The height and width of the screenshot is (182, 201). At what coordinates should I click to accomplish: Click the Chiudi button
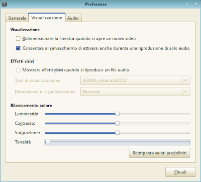tap(180, 172)
